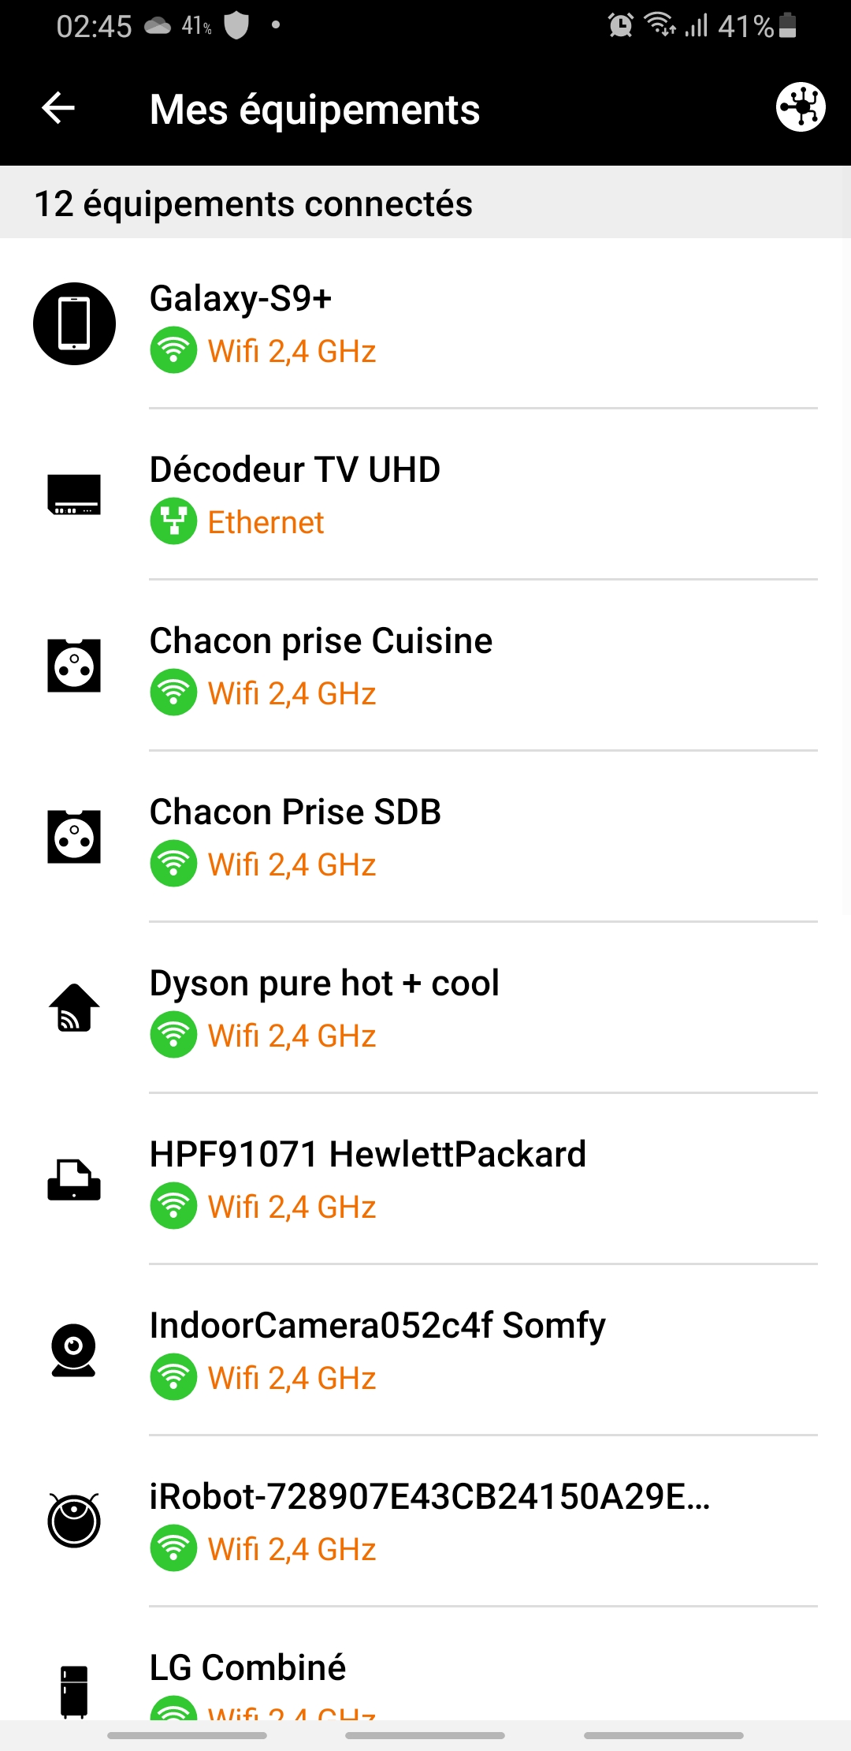Viewport: 851px width, 1751px height.
Task: Tap the Galaxy-S9+ phone icon
Action: pos(74,323)
